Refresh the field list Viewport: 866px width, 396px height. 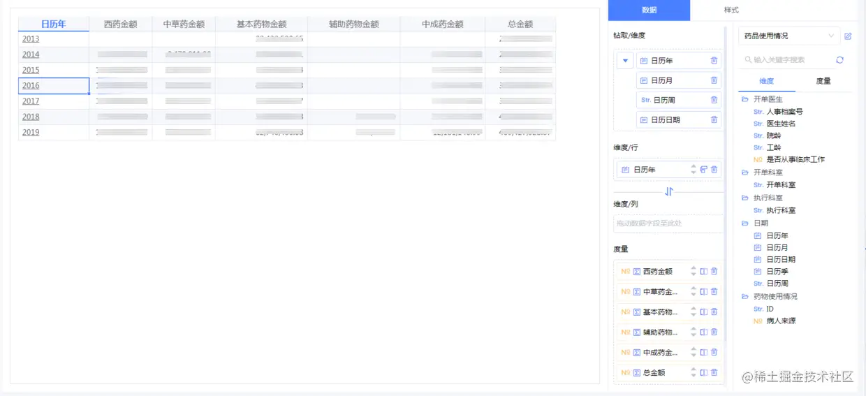tap(839, 60)
